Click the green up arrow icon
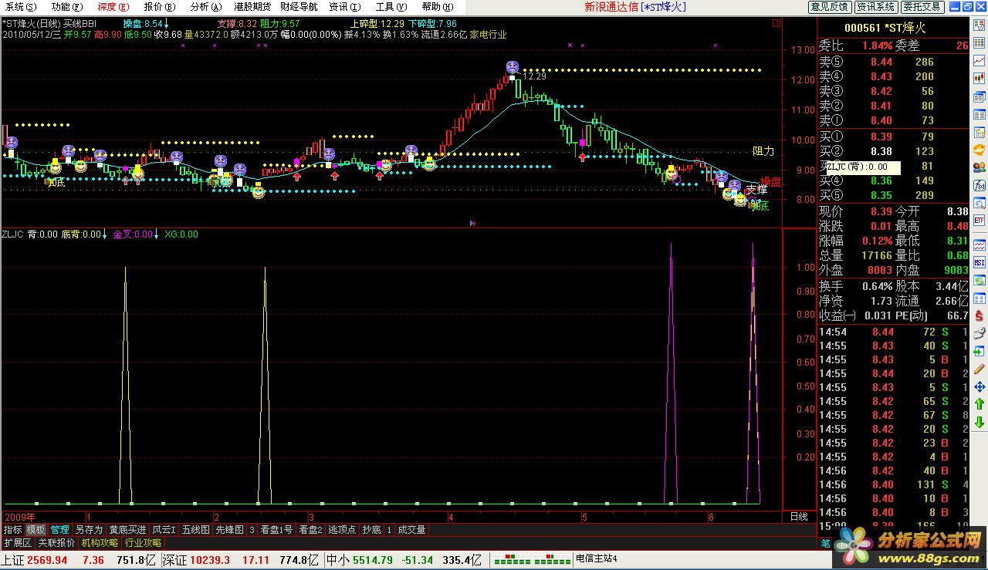The image size is (988, 570). click(979, 404)
